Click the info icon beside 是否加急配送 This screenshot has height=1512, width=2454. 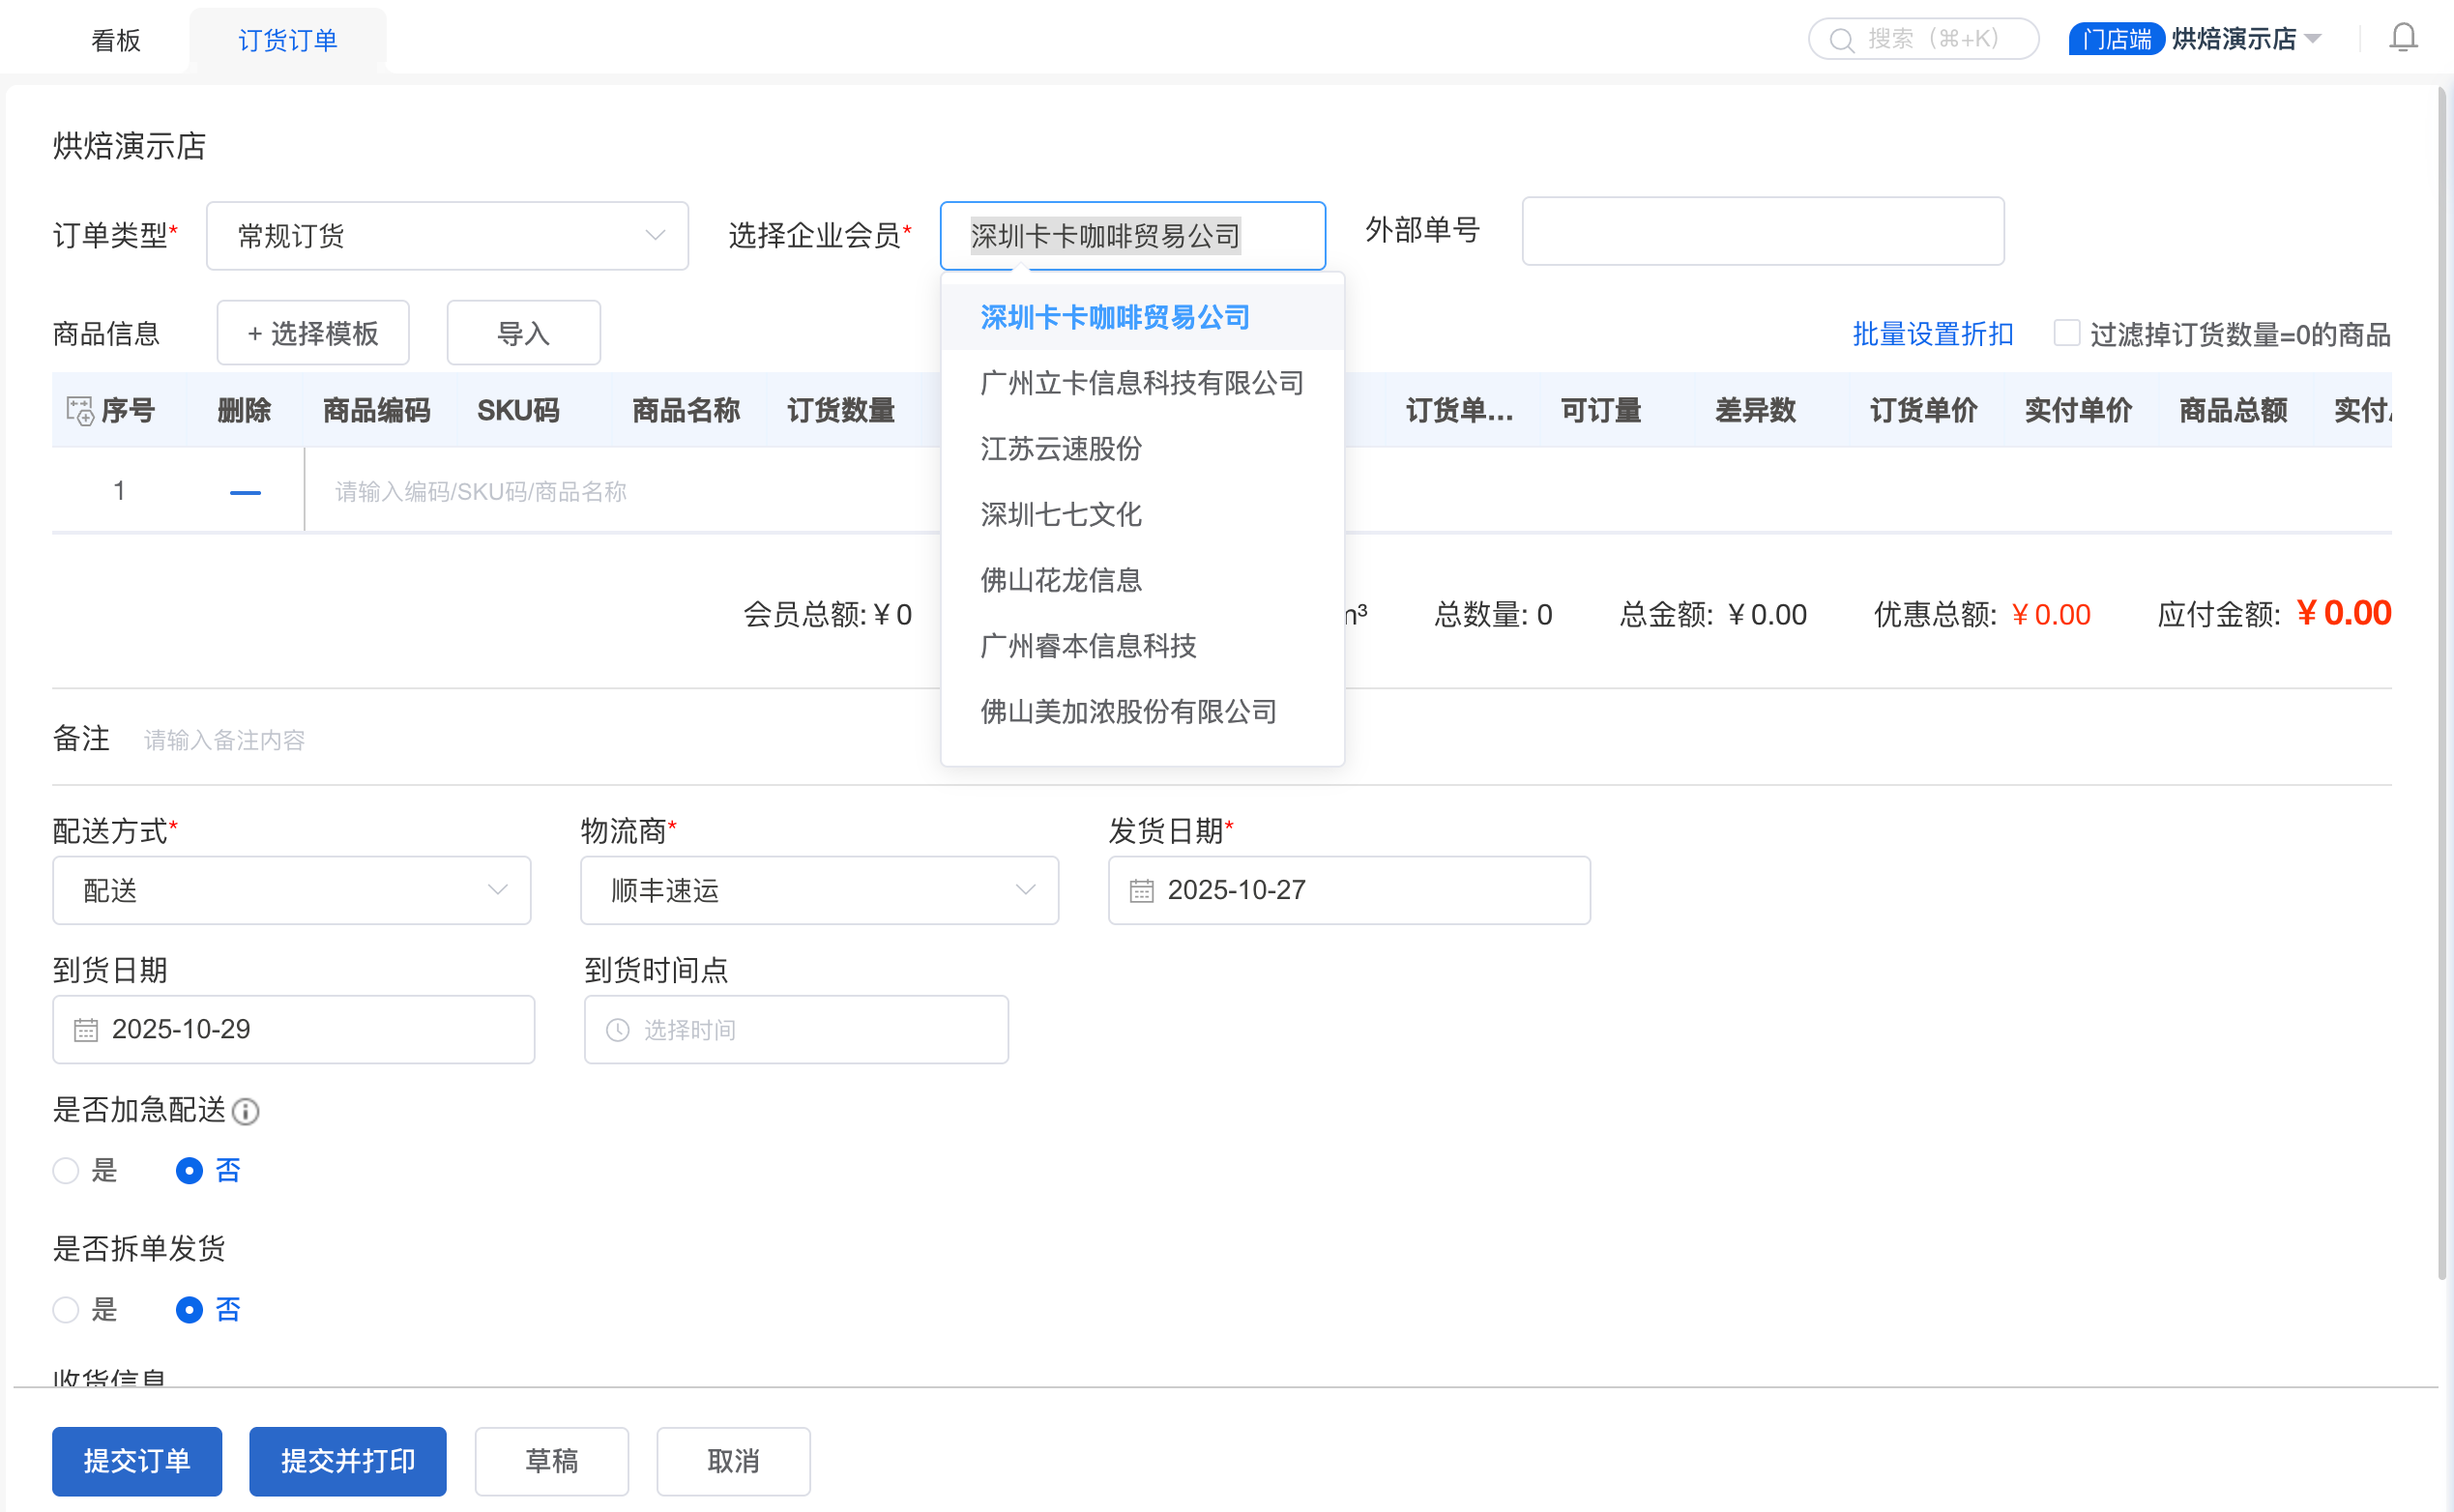coord(246,1111)
